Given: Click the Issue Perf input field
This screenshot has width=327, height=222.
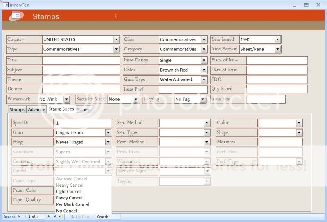Looking at the screenshot, I should [x=183, y=89].
